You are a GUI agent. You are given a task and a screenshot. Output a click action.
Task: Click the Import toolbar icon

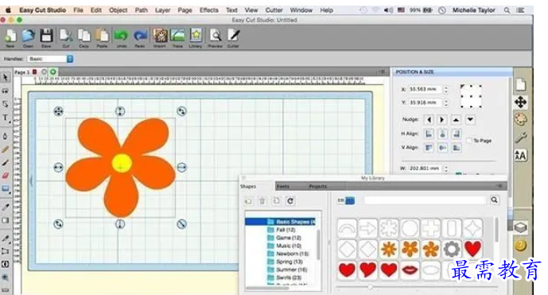pyautogui.click(x=160, y=36)
